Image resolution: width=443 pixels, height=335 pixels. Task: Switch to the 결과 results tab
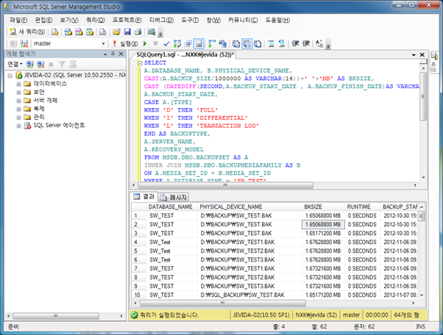tap(144, 197)
